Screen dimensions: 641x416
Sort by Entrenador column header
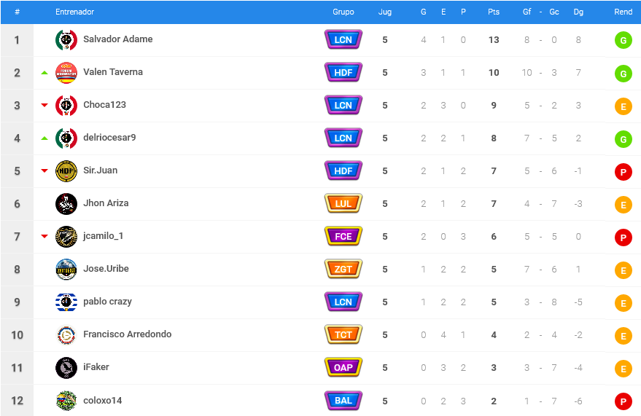[75, 12]
